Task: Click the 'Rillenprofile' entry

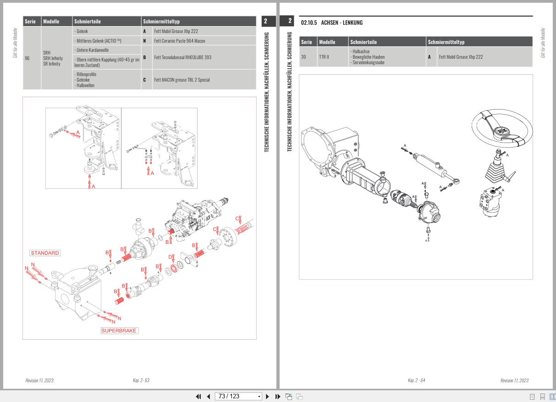Action: click(85, 74)
